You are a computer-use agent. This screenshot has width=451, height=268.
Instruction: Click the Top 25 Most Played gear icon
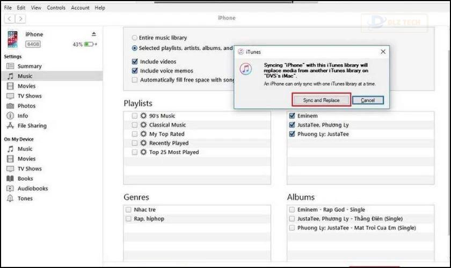pos(143,152)
